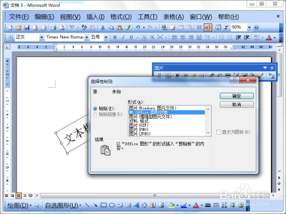The width and height of the screenshot is (286, 214).
Task: Paste clipboard contents from the toolbar
Action: pos(120,27)
